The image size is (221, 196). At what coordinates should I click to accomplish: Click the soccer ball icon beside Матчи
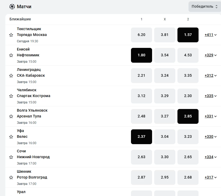click(12, 7)
